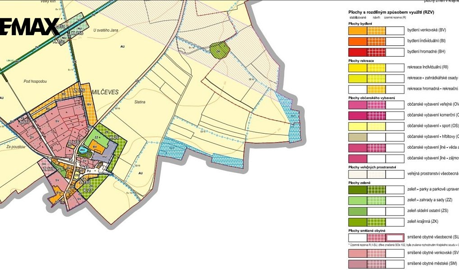
Task: Select the Z.176 zone label on the map
Action: pos(79,90)
